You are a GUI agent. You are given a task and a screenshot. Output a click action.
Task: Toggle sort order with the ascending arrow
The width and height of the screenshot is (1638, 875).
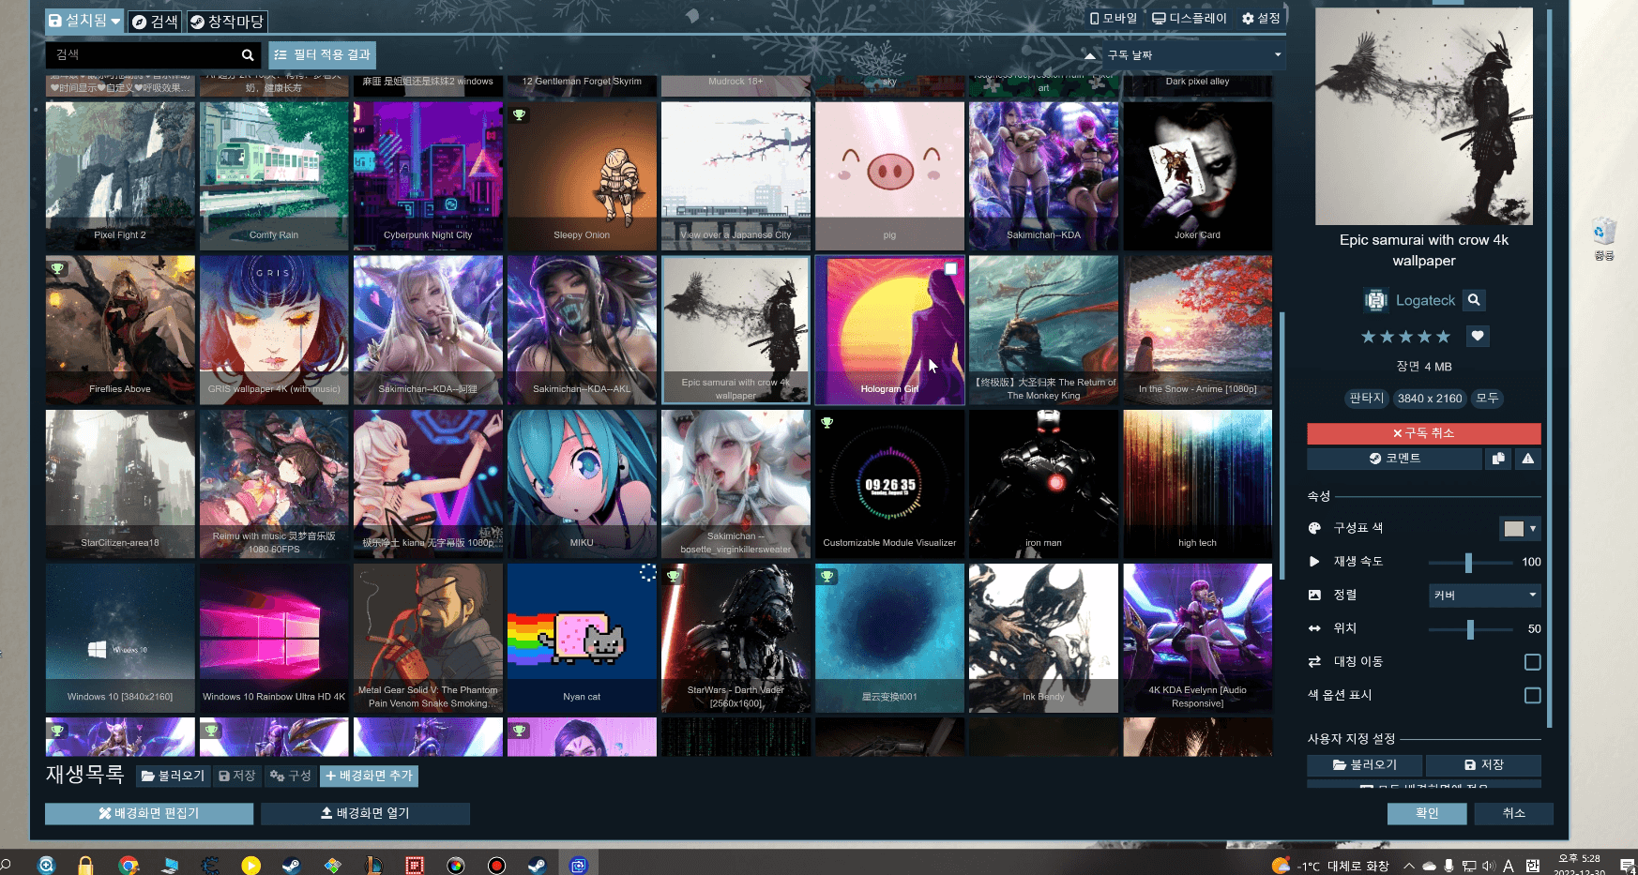[x=1090, y=55]
